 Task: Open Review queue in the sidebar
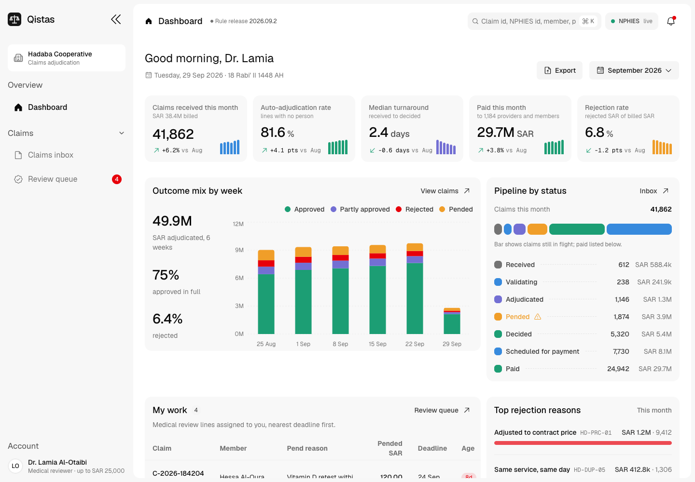67,179
